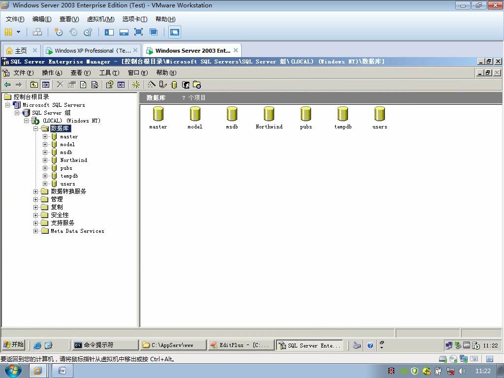The image size is (504, 378).
Task: Collapse the SQL Server 组 tree node
Action: click(17, 113)
